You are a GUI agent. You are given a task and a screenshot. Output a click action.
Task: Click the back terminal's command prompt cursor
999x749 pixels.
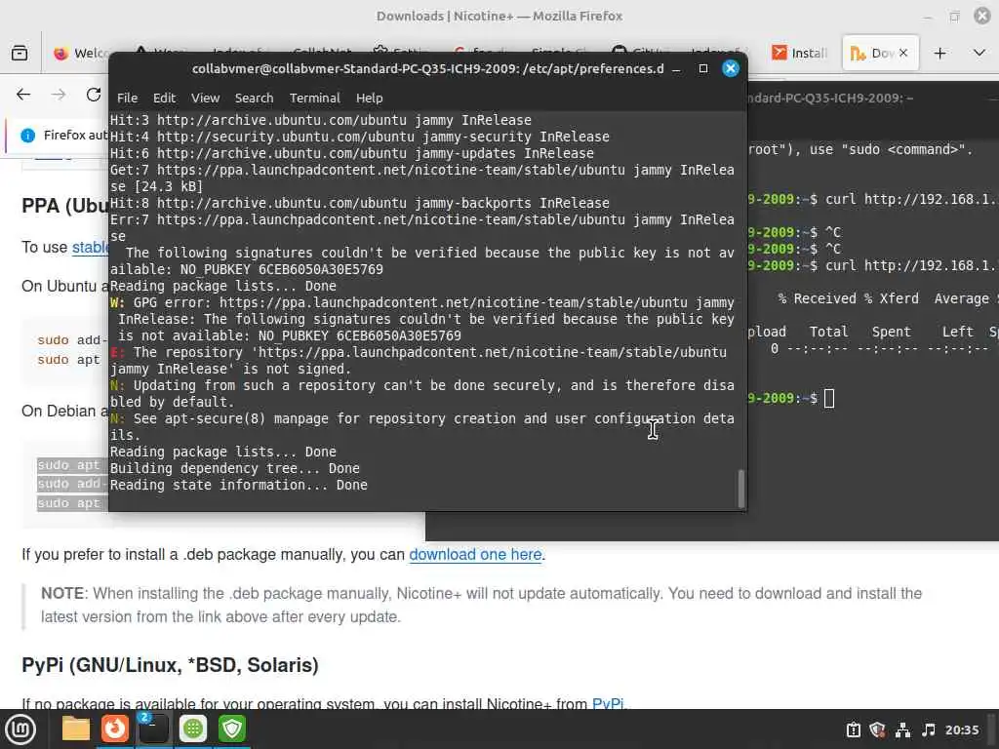pos(829,399)
